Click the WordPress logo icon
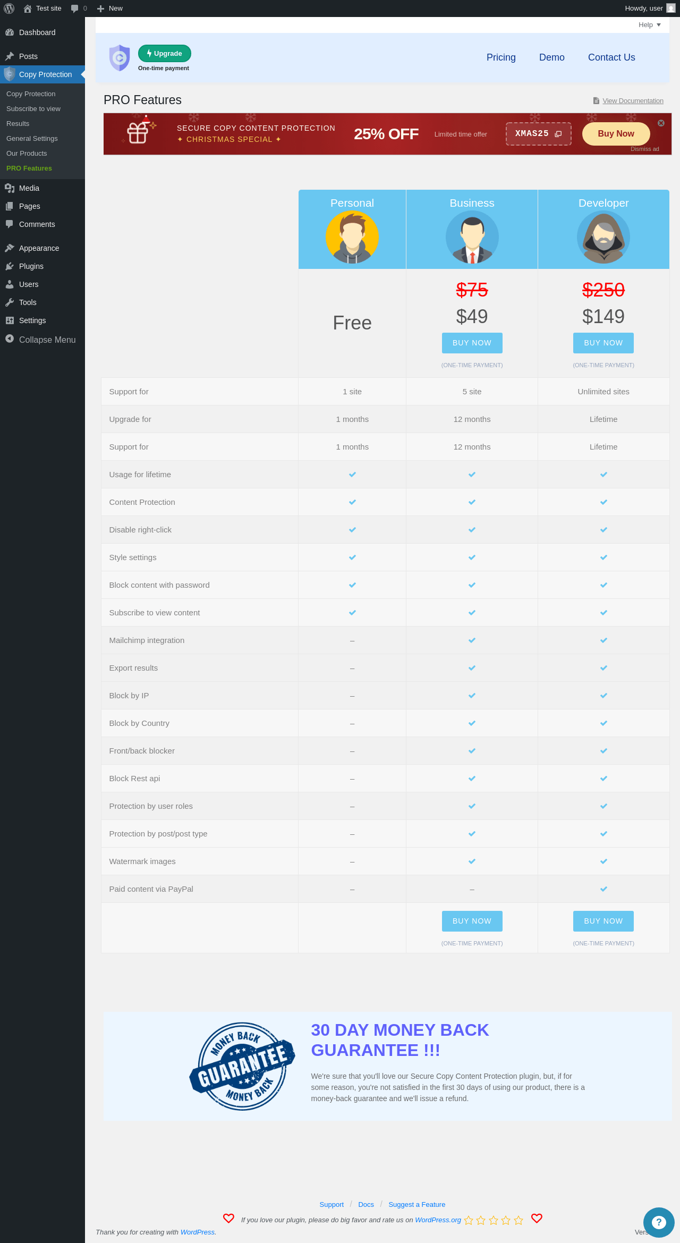This screenshot has width=680, height=1243. point(9,9)
